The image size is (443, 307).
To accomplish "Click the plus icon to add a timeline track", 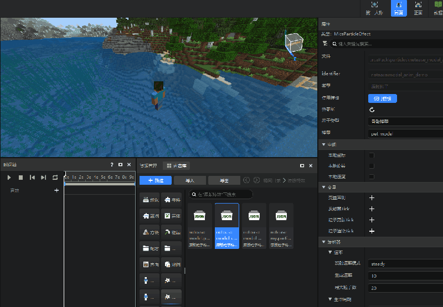I will pyautogui.click(x=56, y=190).
